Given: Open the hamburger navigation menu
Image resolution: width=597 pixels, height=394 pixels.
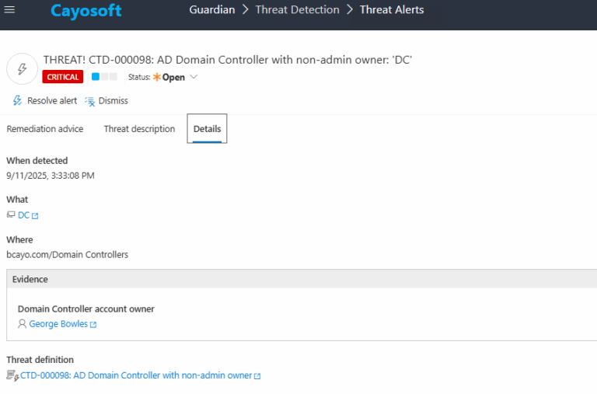Looking at the screenshot, I should pyautogui.click(x=10, y=10).
